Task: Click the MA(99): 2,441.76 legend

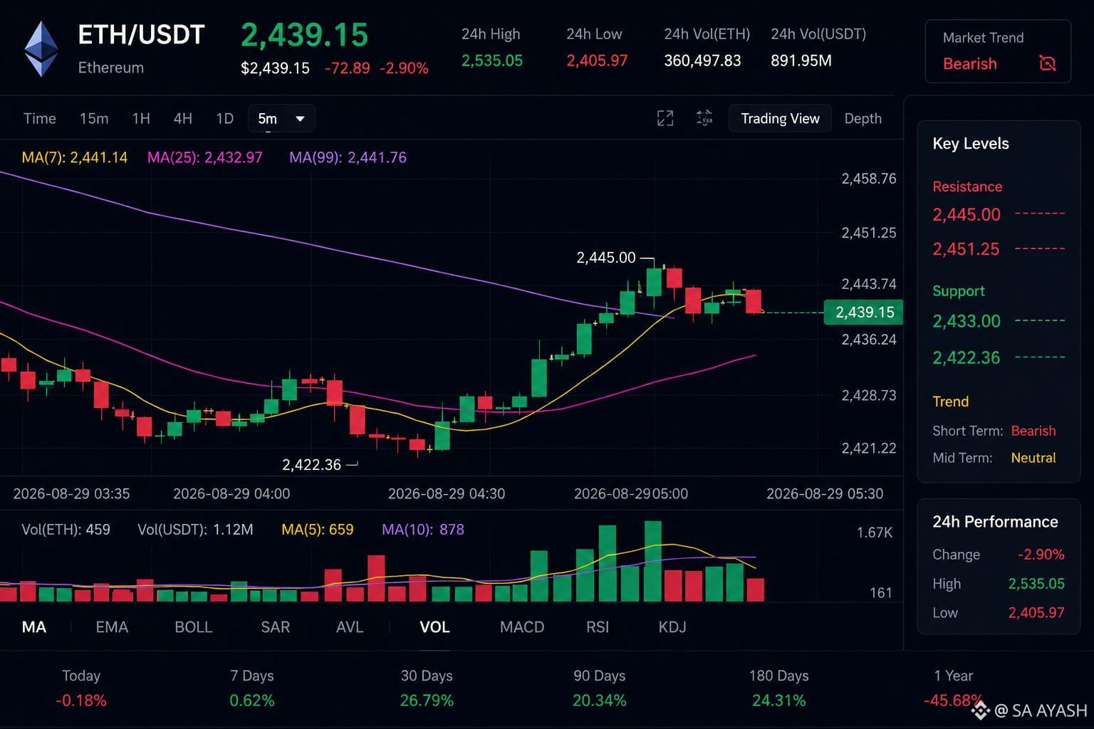Action: pyautogui.click(x=348, y=157)
